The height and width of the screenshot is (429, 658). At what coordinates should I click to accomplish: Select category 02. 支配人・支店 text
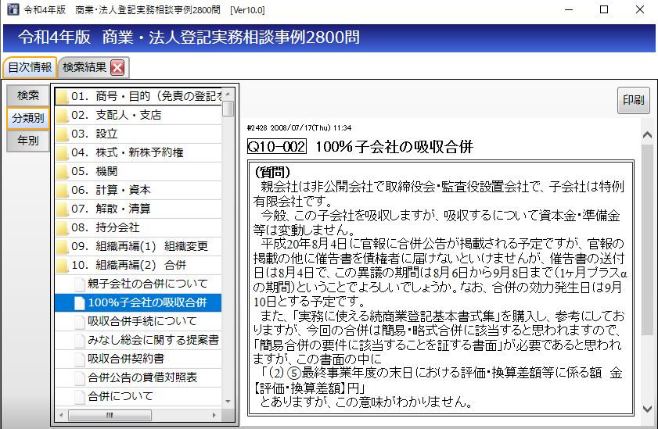pos(117,115)
